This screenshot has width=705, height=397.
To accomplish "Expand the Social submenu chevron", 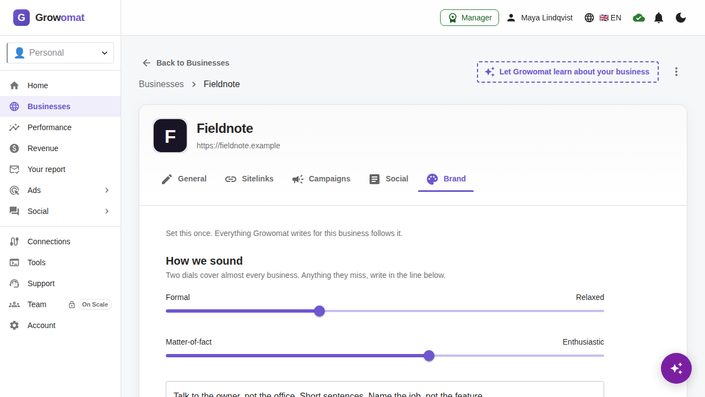I will tap(107, 211).
